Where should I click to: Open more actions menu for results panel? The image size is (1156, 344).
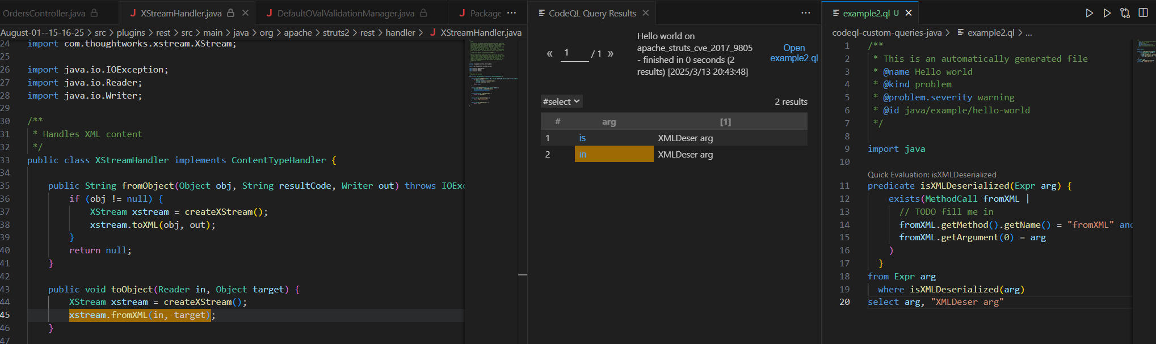805,13
